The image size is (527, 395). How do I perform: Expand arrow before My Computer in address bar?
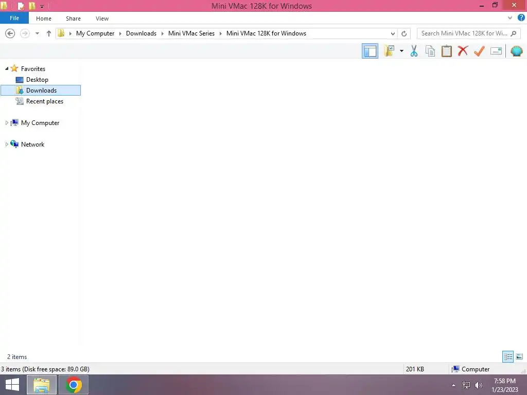coord(70,33)
